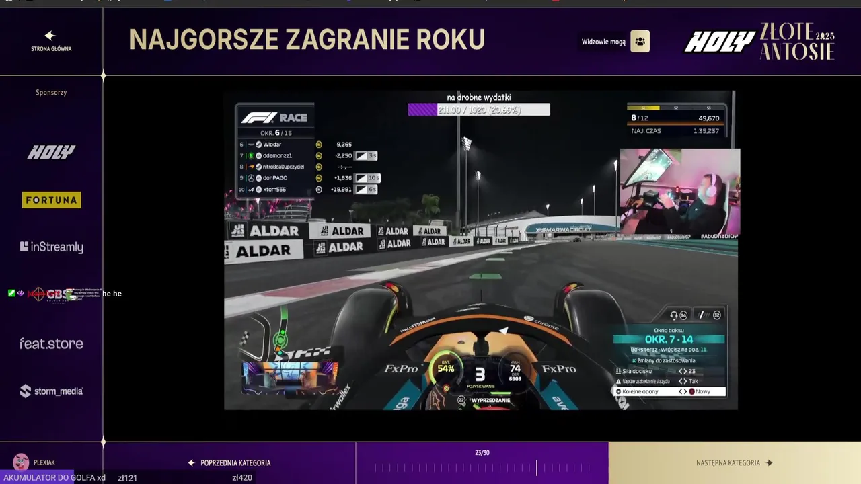Click the streamer webcam thumbnail
Viewport: 861px width, 484px height.
(679, 192)
